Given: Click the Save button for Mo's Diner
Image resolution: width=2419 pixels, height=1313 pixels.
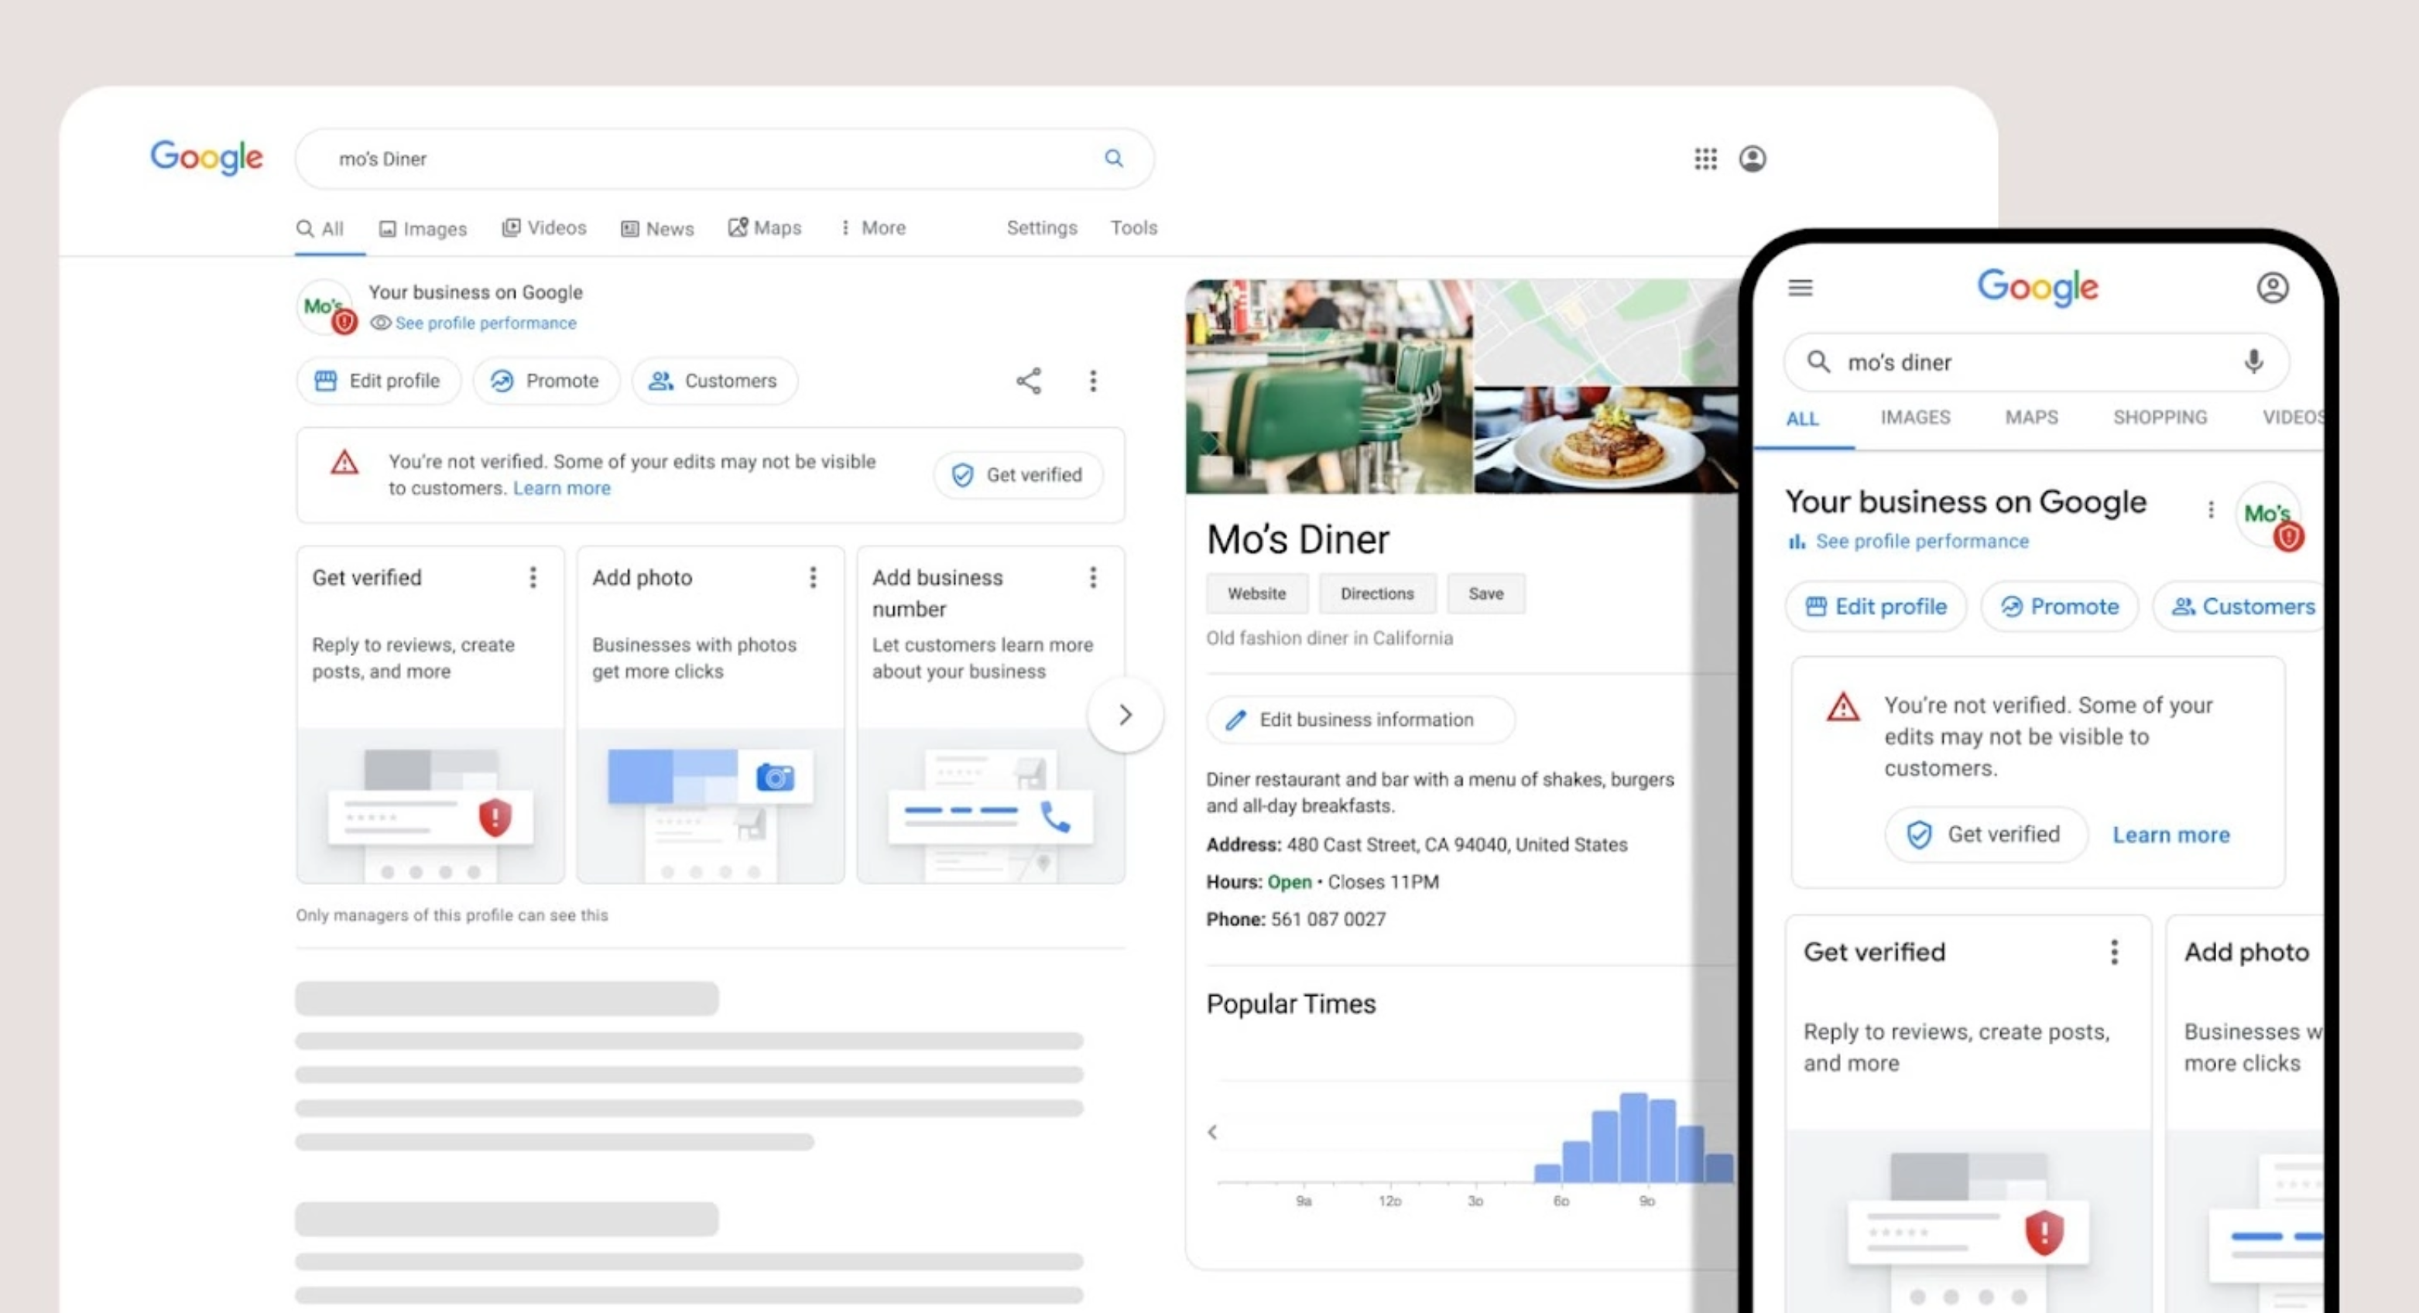Looking at the screenshot, I should pyautogui.click(x=1485, y=593).
